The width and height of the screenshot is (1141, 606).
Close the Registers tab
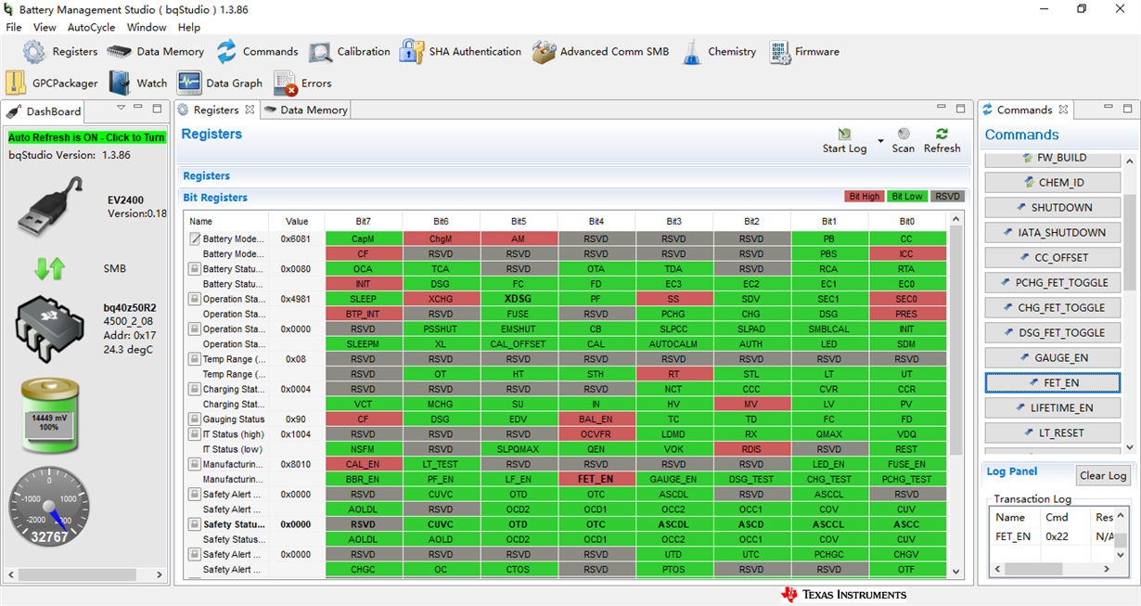coord(250,110)
